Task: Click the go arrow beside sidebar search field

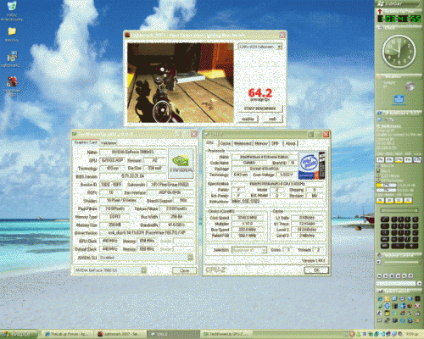Action: coord(419,283)
